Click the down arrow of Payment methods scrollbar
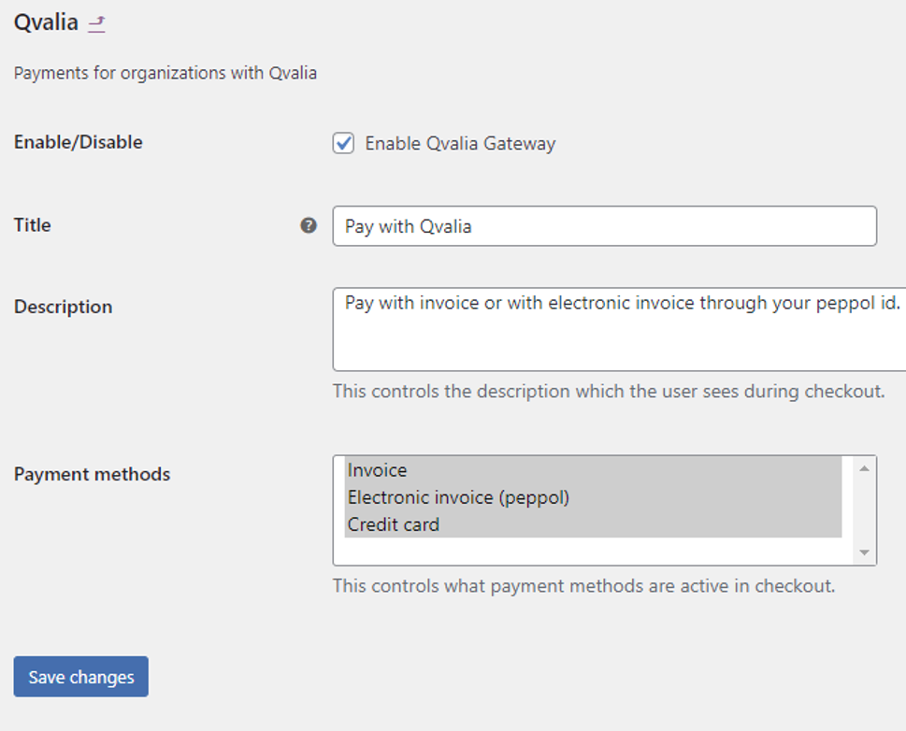Image resolution: width=906 pixels, height=731 pixels. 864,552
